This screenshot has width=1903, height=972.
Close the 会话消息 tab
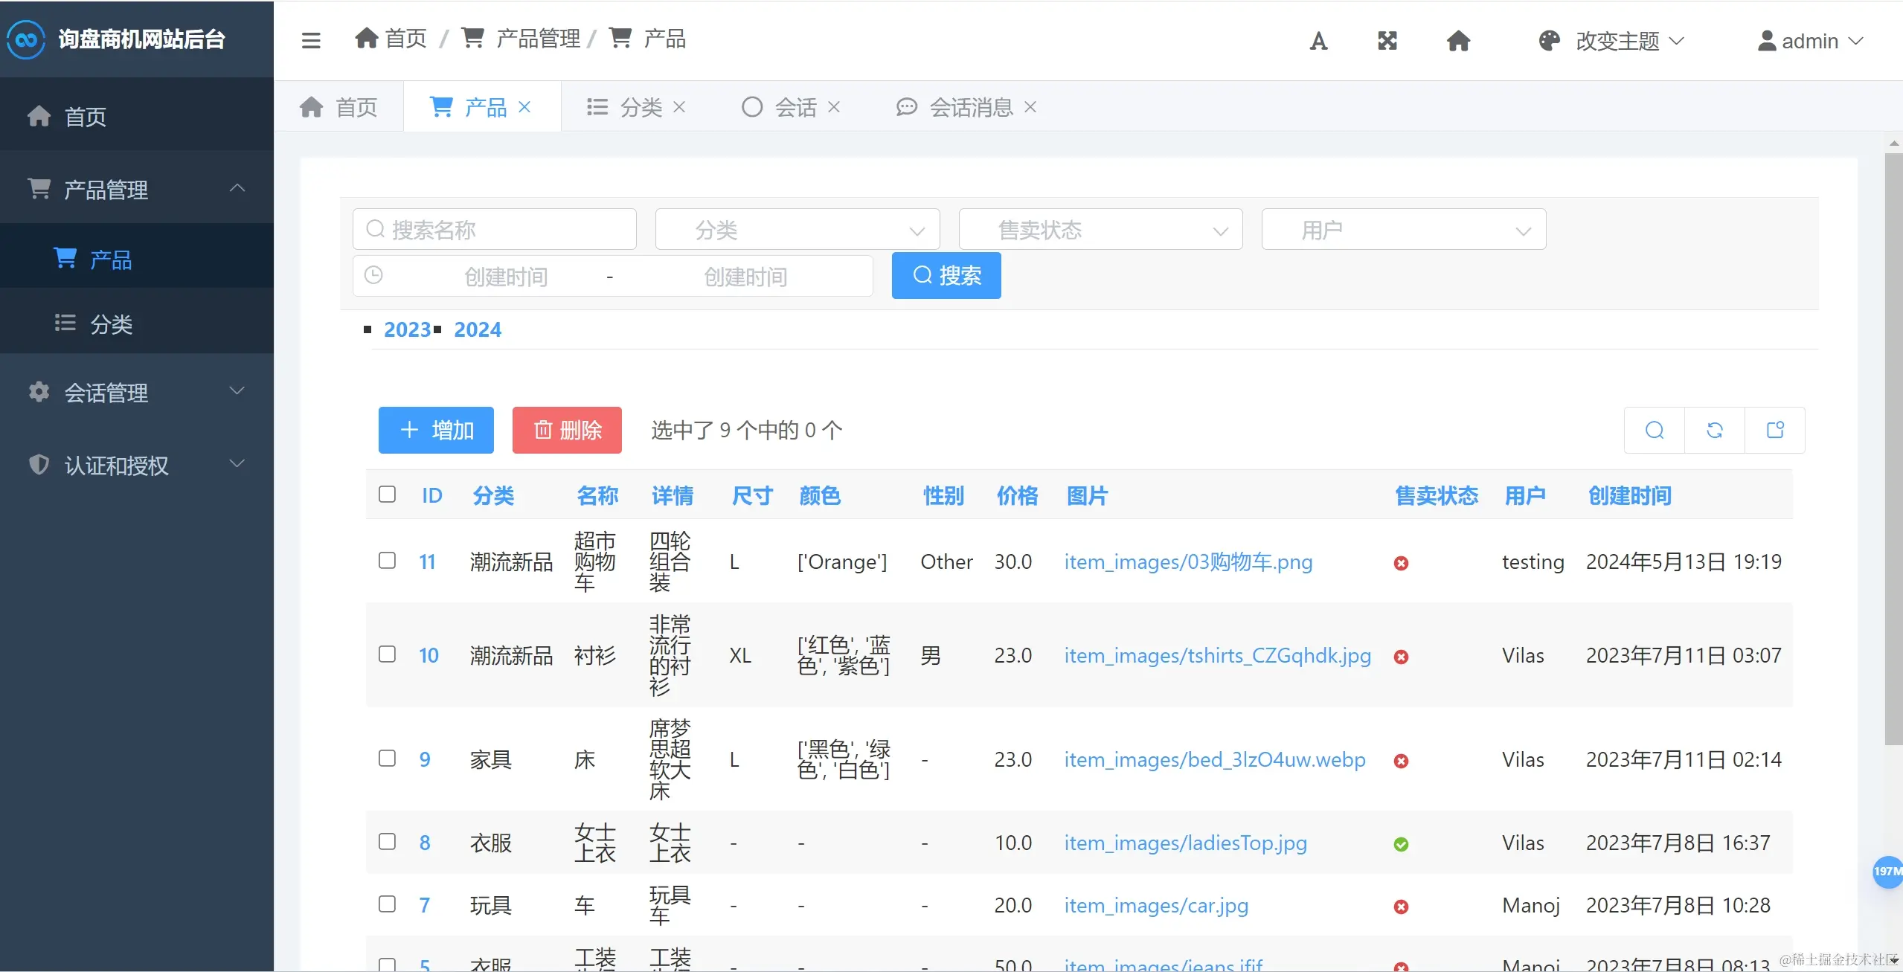click(x=1030, y=107)
